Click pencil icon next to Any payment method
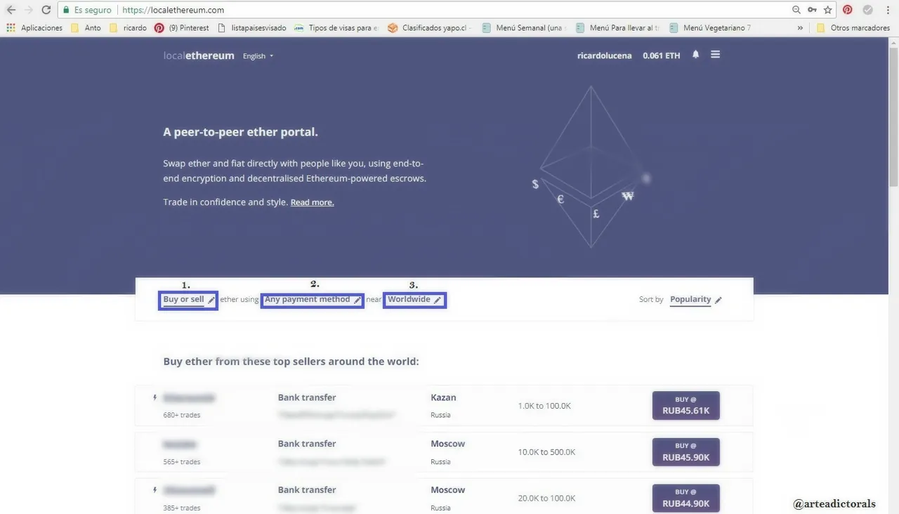 tap(357, 301)
